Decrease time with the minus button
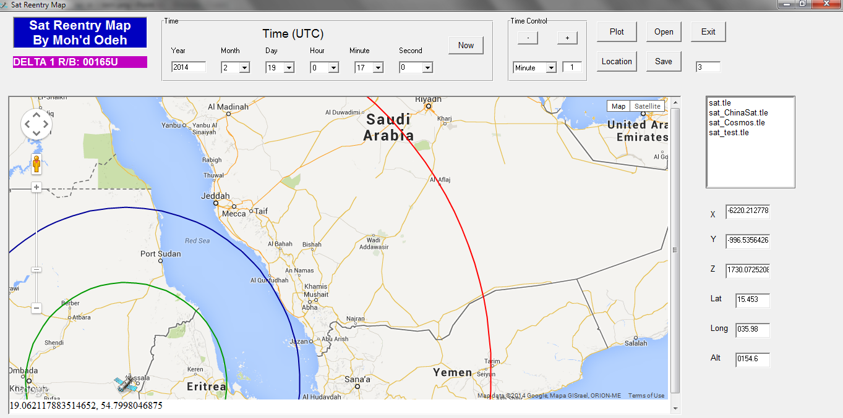 pos(528,38)
